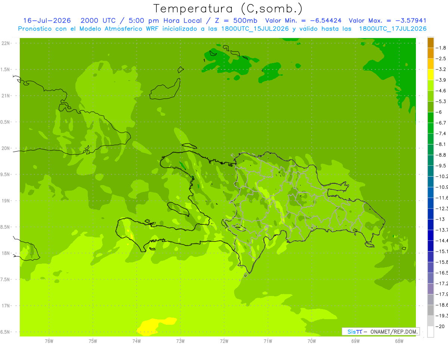Click the '69W' longitude axis label
Screen dimensions: 448x346
pyautogui.click(x=355, y=341)
